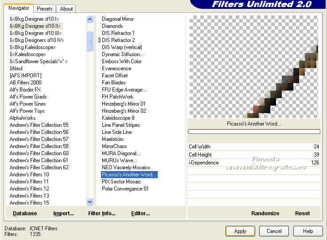Choose the Line Panel Stripes filter
Image resolution: width=327 pixels, height=240 pixels.
coord(121,125)
